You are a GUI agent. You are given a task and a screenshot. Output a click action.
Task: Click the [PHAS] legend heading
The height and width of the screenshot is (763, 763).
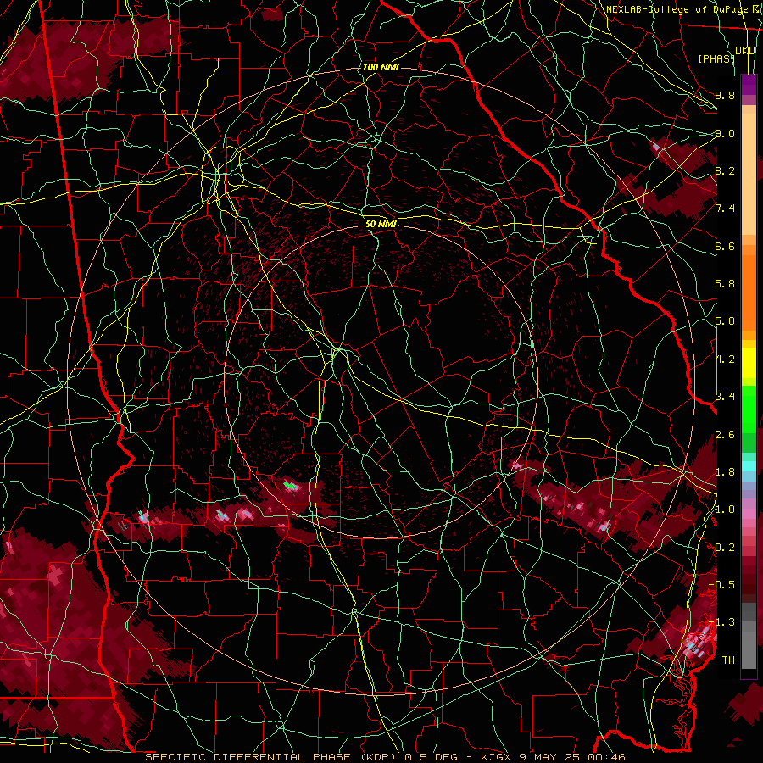click(716, 58)
